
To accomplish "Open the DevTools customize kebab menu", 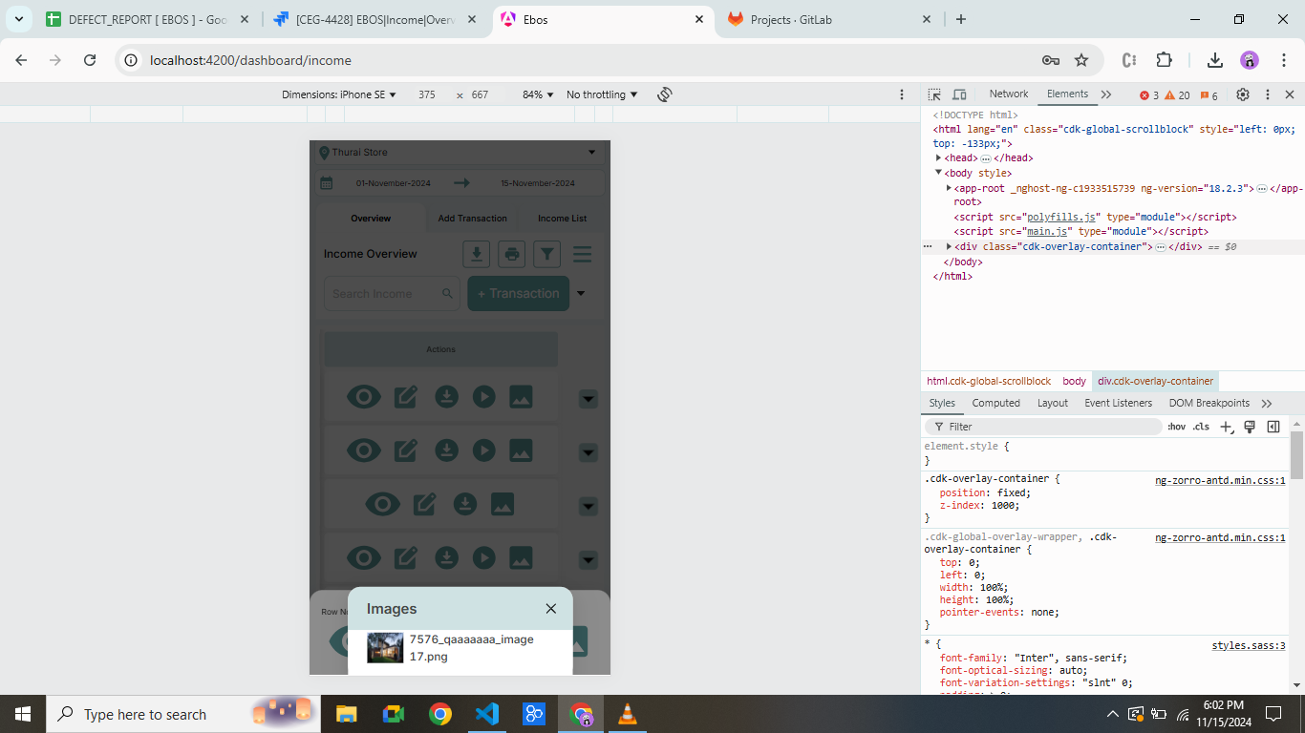I will point(1268,94).
